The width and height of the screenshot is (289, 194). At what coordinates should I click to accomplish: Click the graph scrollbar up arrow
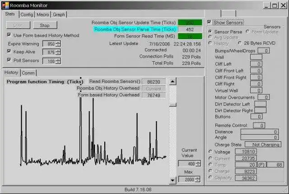point(172,81)
